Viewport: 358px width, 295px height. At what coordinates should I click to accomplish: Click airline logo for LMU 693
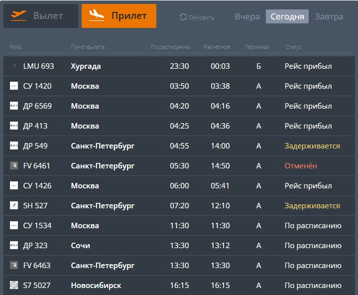pos(14,66)
